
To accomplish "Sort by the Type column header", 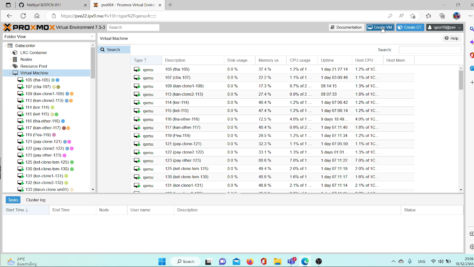I will pos(146,60).
